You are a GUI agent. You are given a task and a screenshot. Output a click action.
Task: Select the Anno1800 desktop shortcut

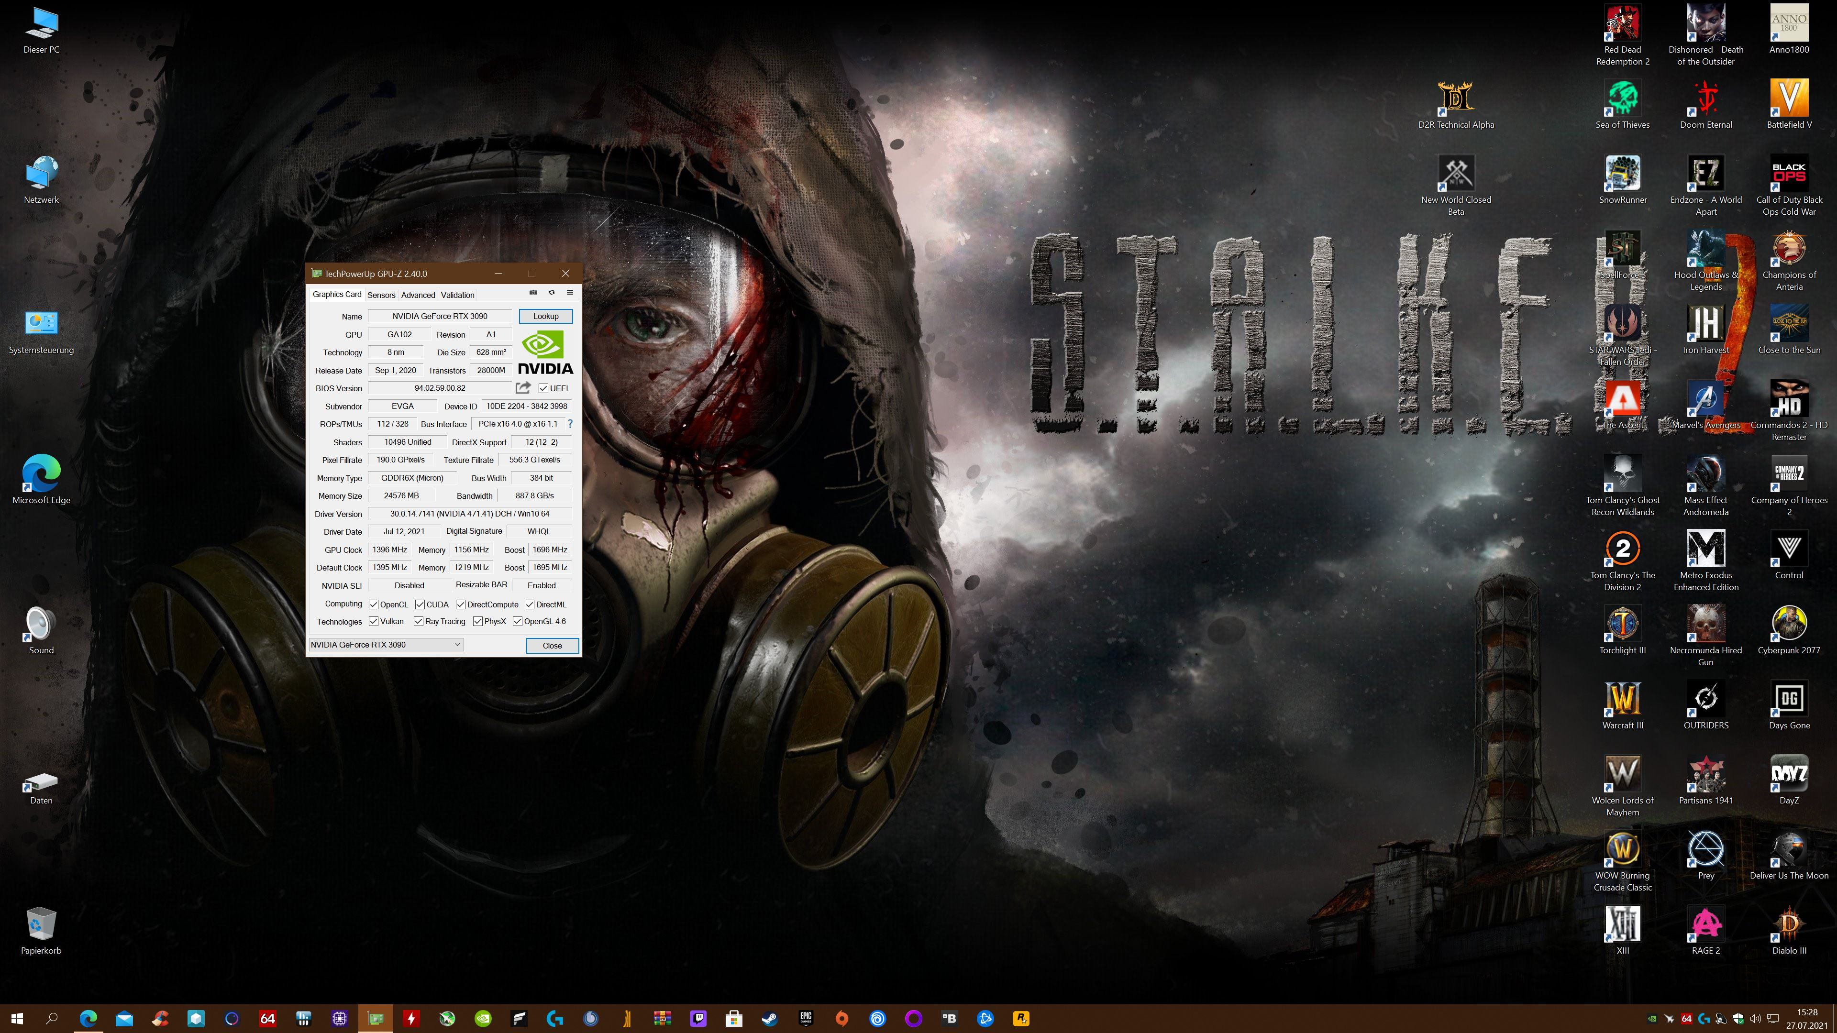1789,30
